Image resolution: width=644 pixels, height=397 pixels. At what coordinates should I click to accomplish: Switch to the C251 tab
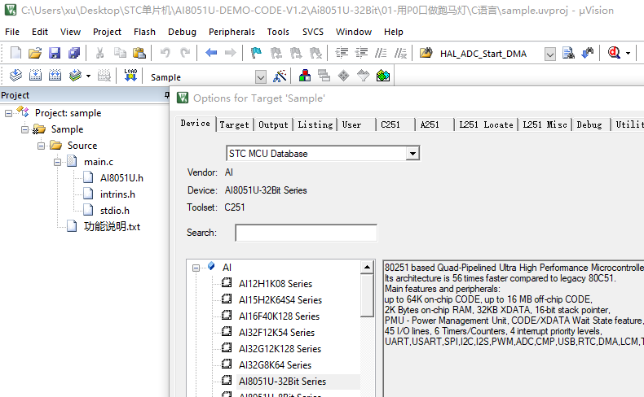point(390,124)
